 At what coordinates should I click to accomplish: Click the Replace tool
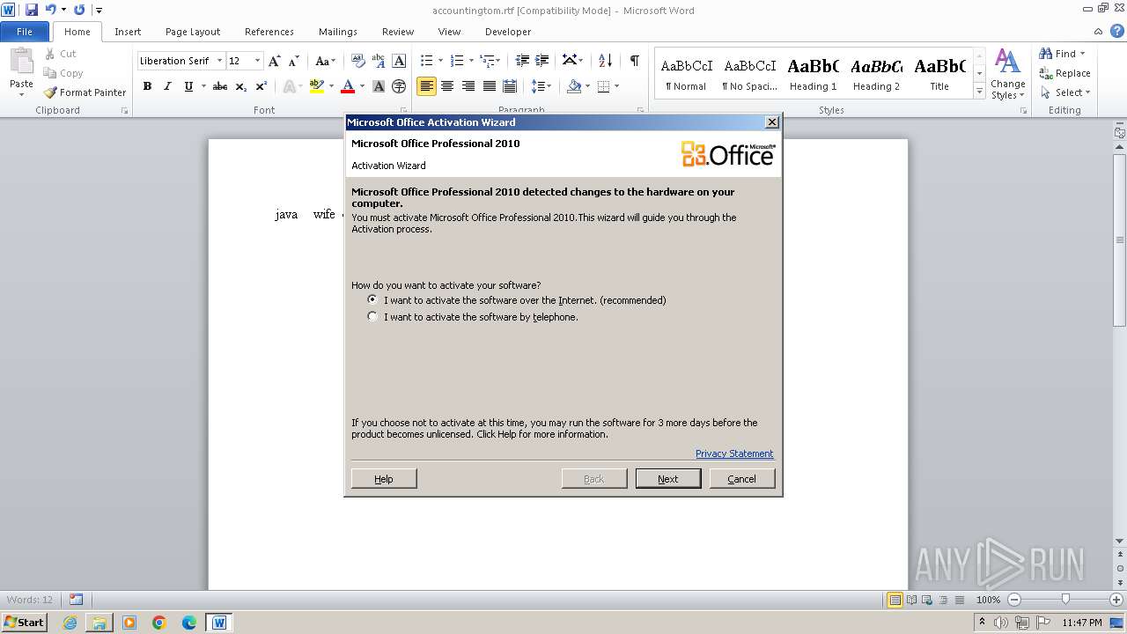(1064, 73)
